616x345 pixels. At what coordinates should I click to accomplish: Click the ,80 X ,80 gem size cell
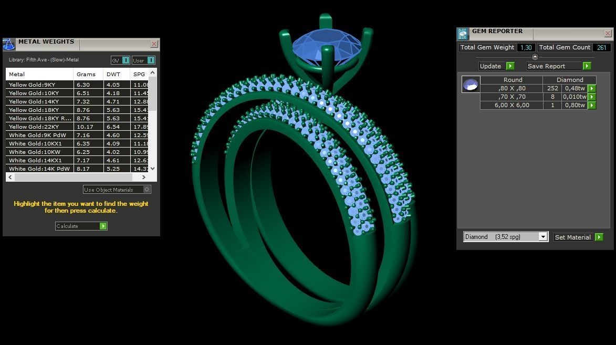[x=511, y=88]
